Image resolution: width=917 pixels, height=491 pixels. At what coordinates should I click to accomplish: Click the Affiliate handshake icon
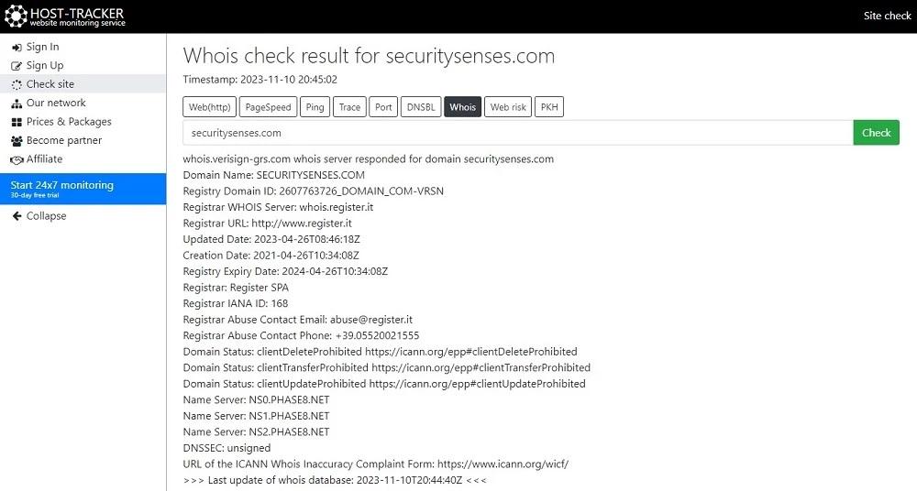coord(17,159)
